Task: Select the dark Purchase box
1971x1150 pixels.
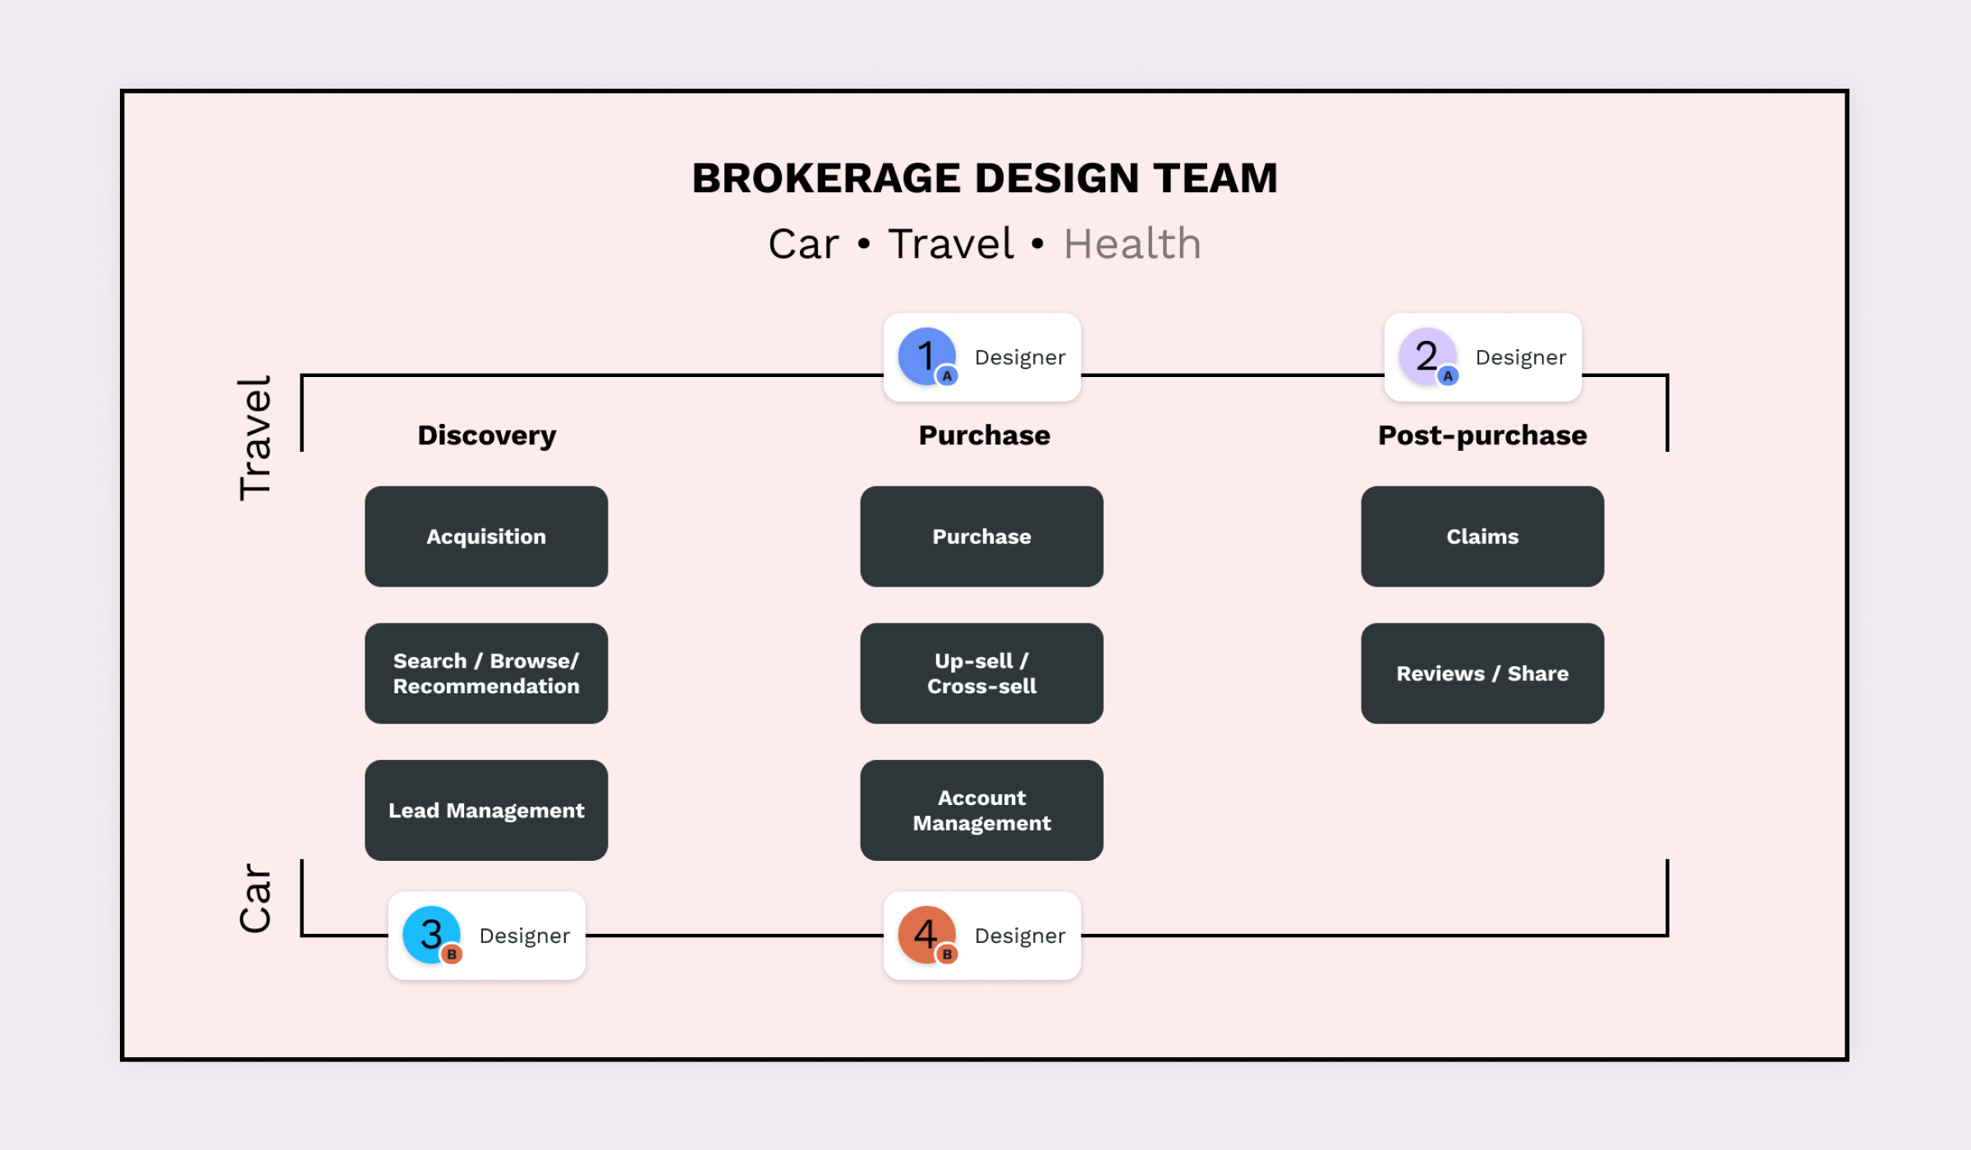Action: (981, 536)
